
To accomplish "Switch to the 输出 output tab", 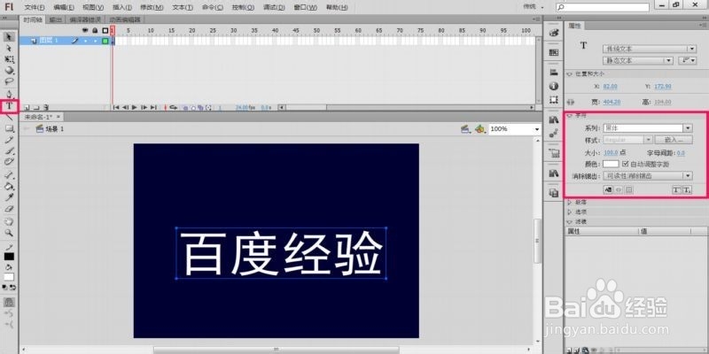I will (56, 19).
